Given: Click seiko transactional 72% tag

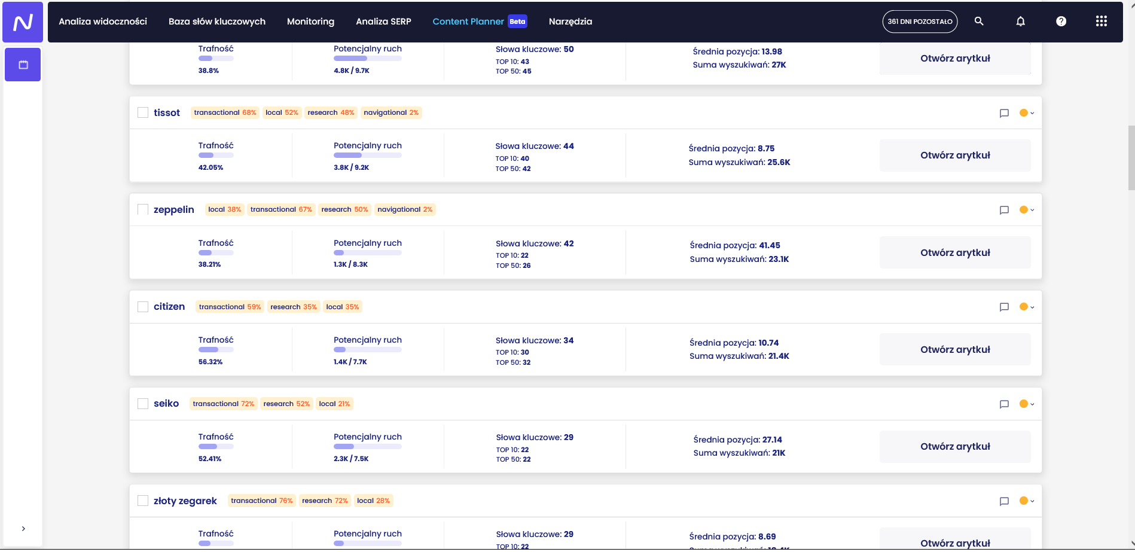Looking at the screenshot, I should coord(224,404).
